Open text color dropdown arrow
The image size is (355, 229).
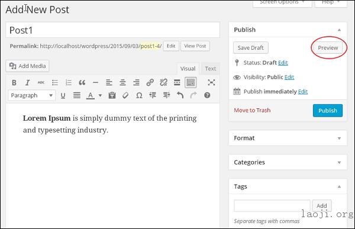coord(100,96)
